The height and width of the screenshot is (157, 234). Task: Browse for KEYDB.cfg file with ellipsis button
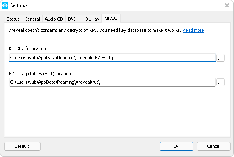(220, 58)
